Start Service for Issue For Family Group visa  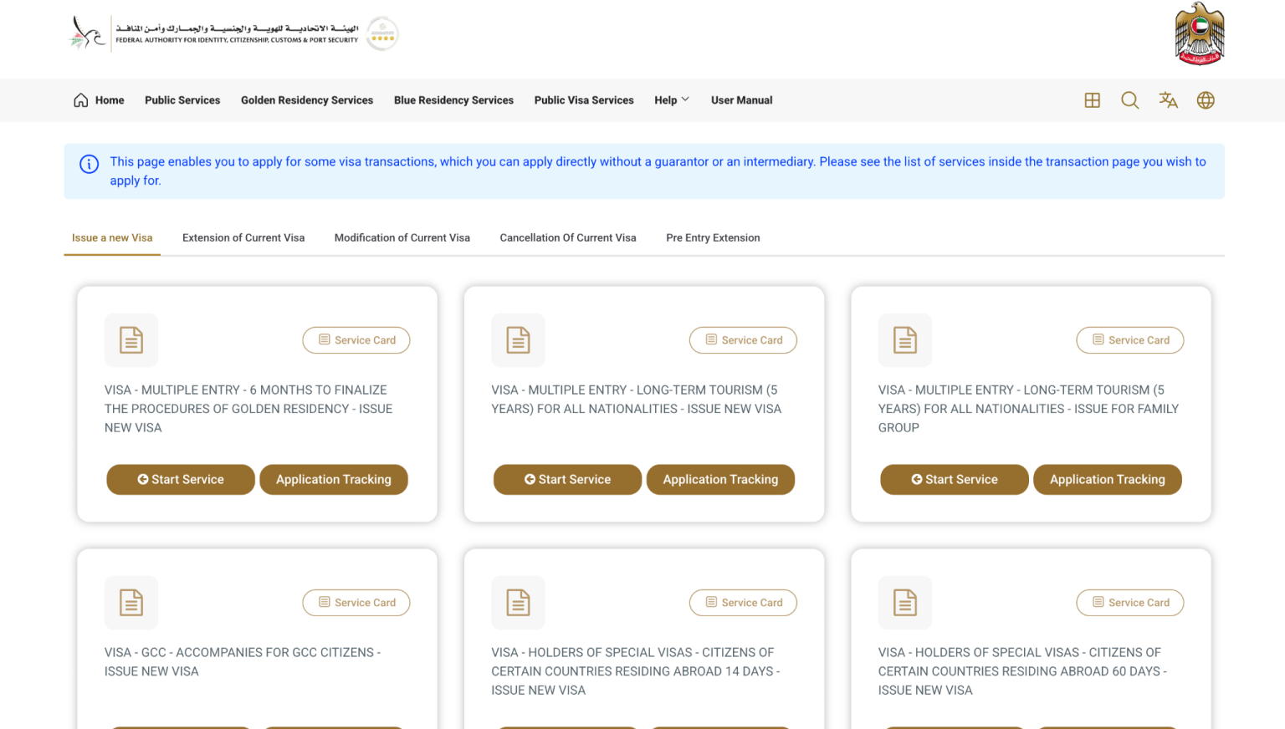pyautogui.click(x=955, y=480)
